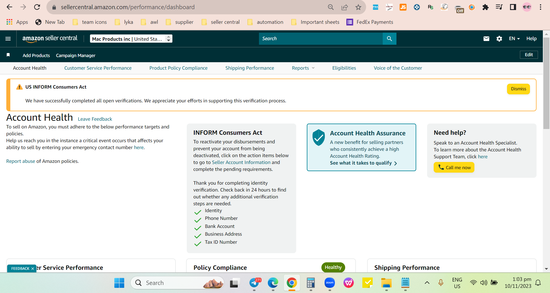Open Voice of the Customer tab

click(x=398, y=68)
